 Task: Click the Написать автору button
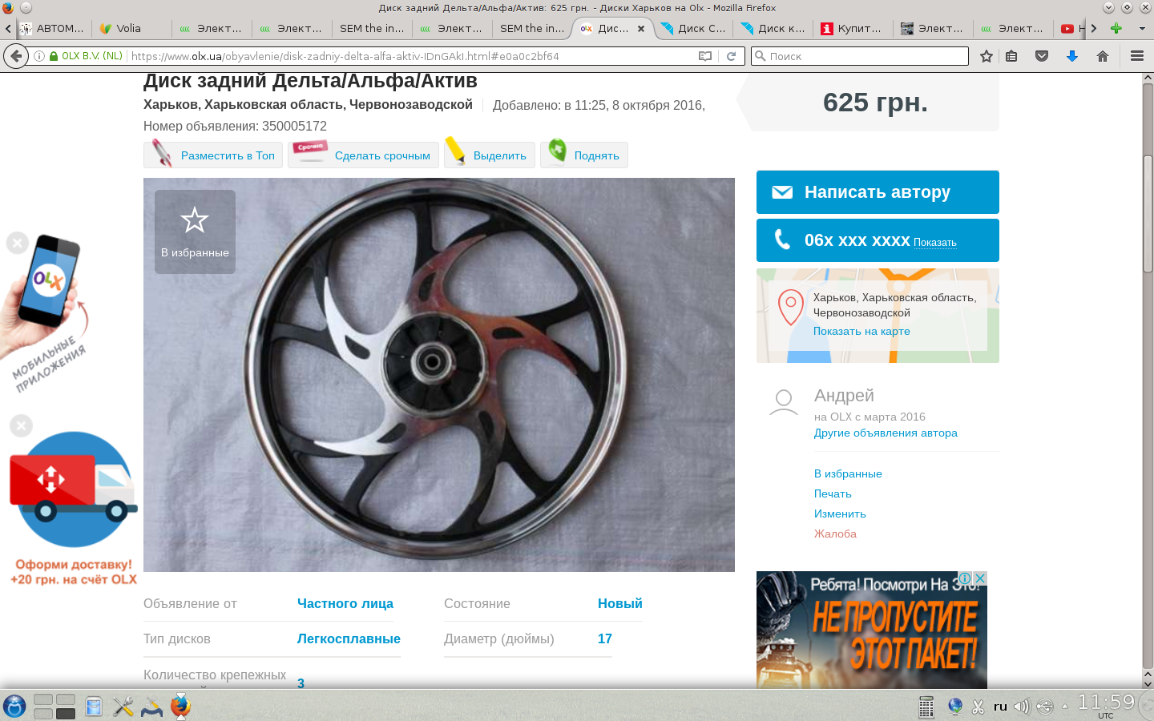[x=878, y=192]
